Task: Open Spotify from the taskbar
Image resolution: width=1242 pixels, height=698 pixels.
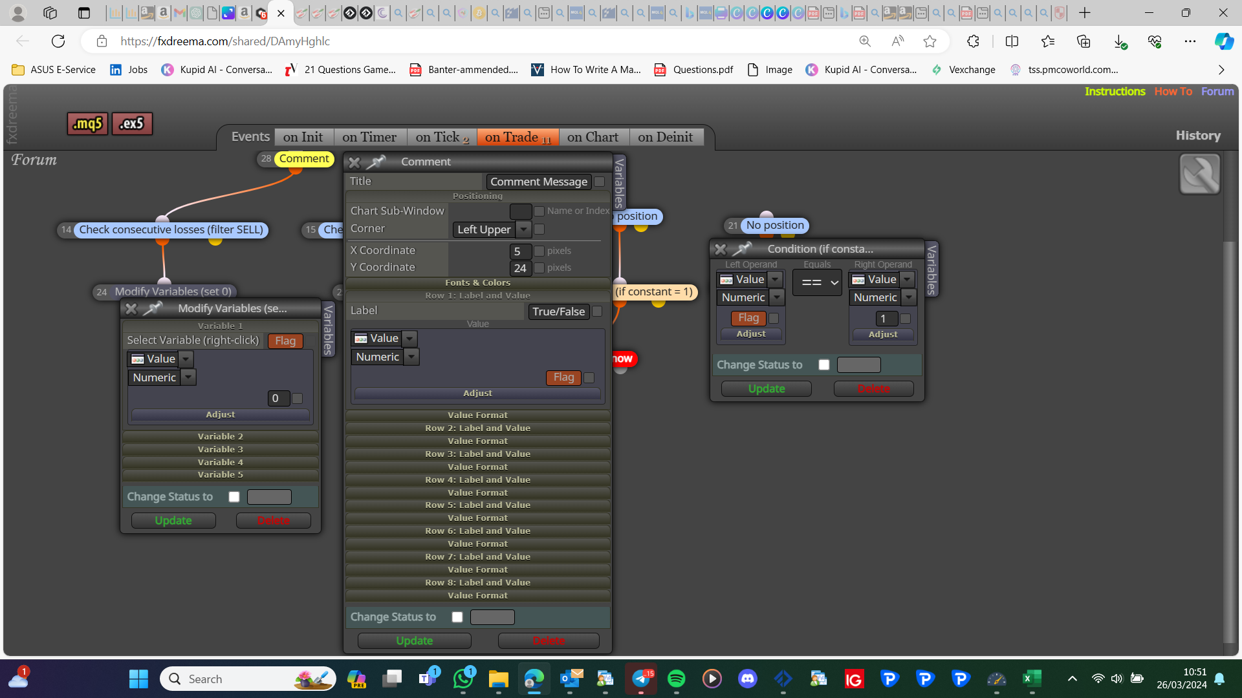Action: (677, 679)
